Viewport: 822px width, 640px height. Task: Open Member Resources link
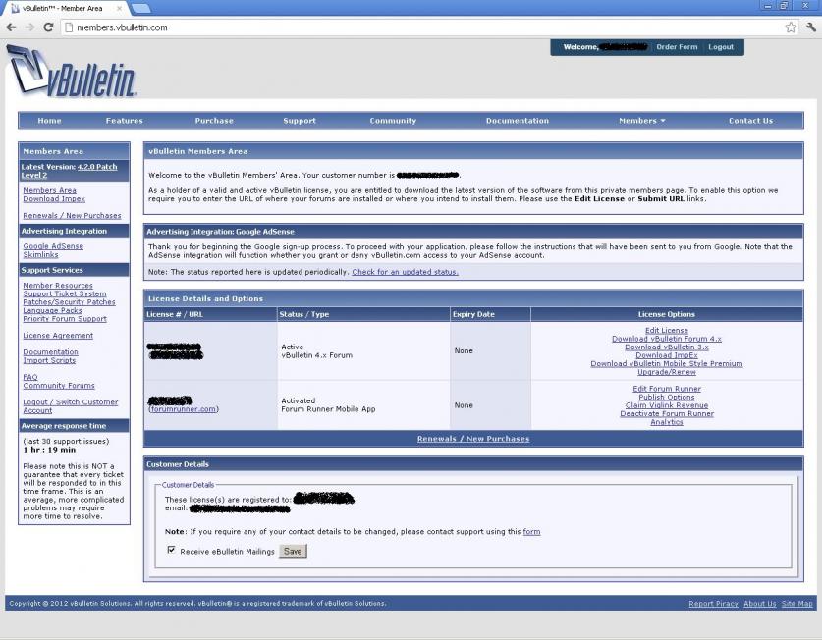coord(58,285)
